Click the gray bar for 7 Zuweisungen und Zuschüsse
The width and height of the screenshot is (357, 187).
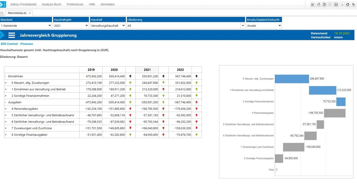click(294, 147)
